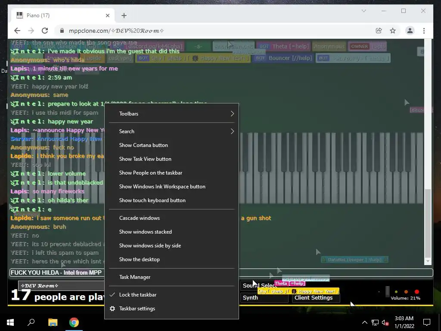This screenshot has height=331, width=441.
Task: Click chat line 'Intel: lower volume'
Action: (x=48, y=174)
